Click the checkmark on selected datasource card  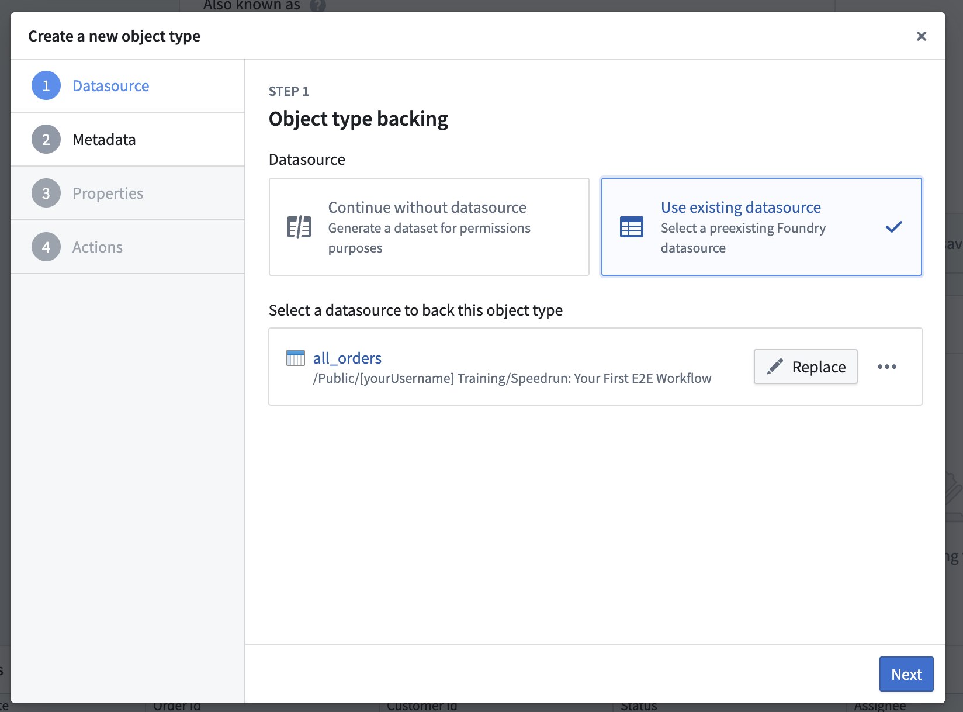click(x=893, y=227)
